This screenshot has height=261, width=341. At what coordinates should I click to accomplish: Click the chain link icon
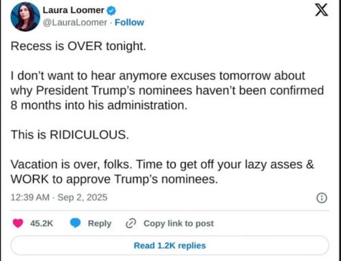(131, 223)
